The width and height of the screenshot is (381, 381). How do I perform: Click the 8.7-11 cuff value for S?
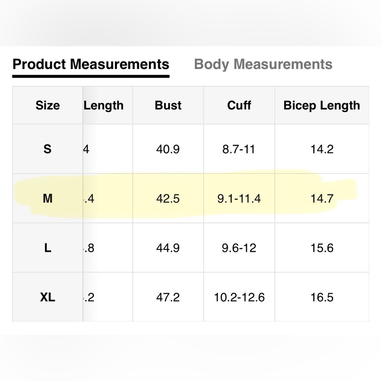[239, 149]
